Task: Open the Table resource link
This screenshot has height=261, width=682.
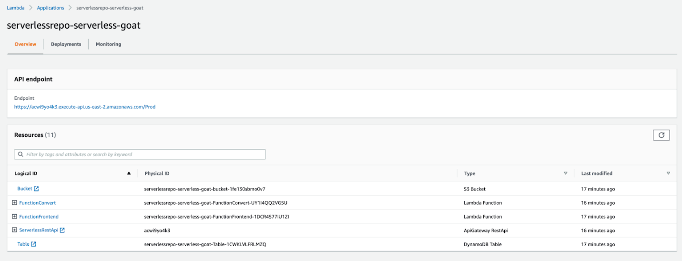Action: pyautogui.click(x=23, y=244)
